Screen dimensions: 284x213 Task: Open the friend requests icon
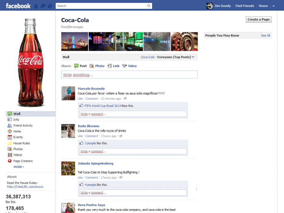37,6
